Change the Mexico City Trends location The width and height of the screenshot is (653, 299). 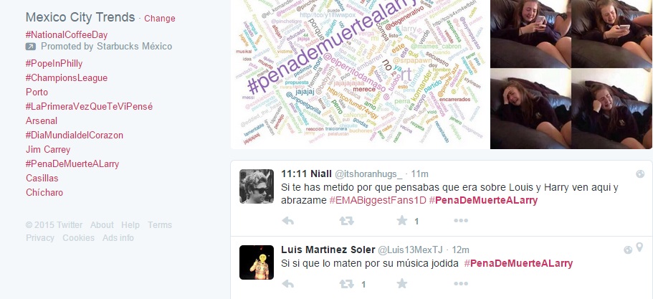[x=160, y=19]
